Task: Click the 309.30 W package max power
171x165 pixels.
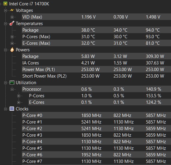Action: [x=155, y=56]
